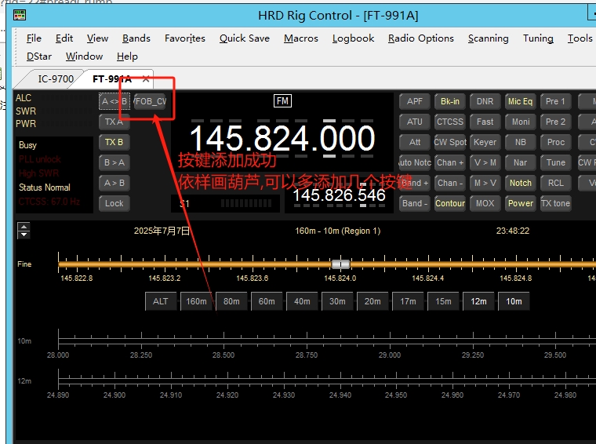Click the VFOB_CW custom button

(x=150, y=101)
